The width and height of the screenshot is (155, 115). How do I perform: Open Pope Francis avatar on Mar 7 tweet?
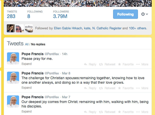(13, 101)
